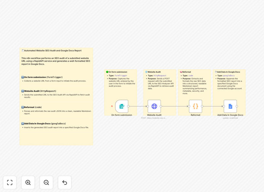This screenshot has width=264, height=192.
Task: Click input connector of Website Audit node
Action: [148, 106]
